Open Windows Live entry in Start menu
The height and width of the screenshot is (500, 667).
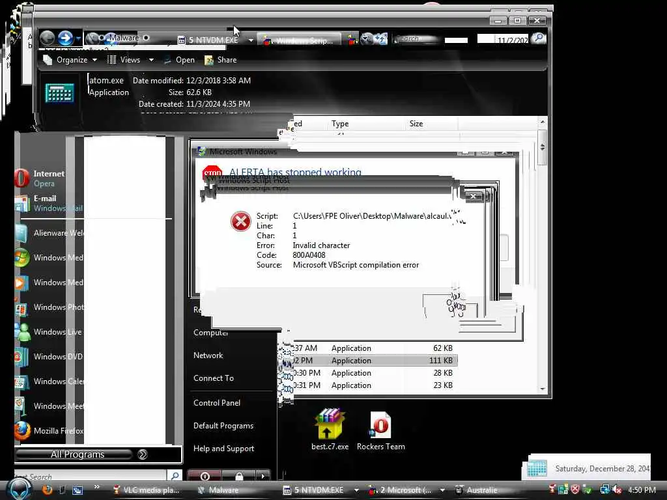click(50, 331)
